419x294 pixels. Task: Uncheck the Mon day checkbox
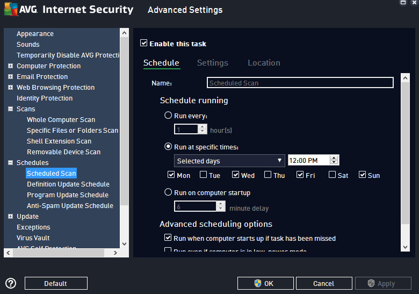(171, 175)
